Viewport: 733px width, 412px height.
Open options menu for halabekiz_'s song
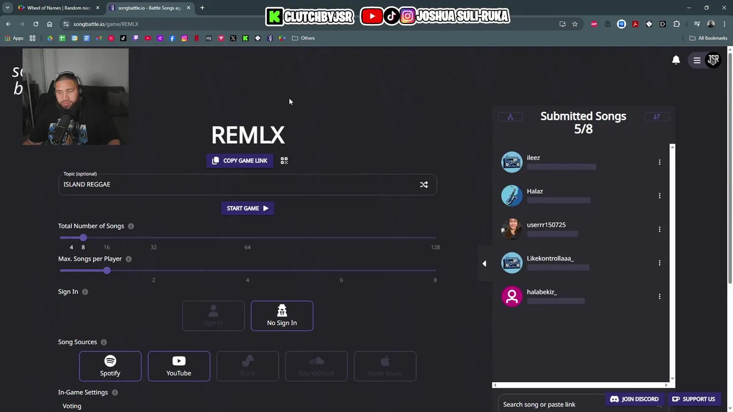[x=659, y=296]
